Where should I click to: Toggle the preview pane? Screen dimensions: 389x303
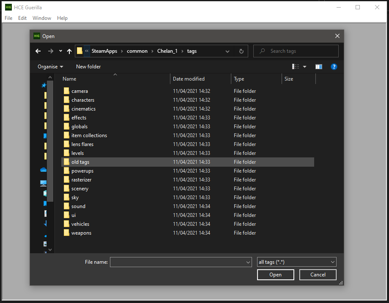[319, 67]
